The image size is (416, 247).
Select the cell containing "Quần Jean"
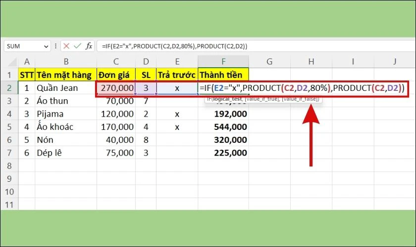pos(66,88)
